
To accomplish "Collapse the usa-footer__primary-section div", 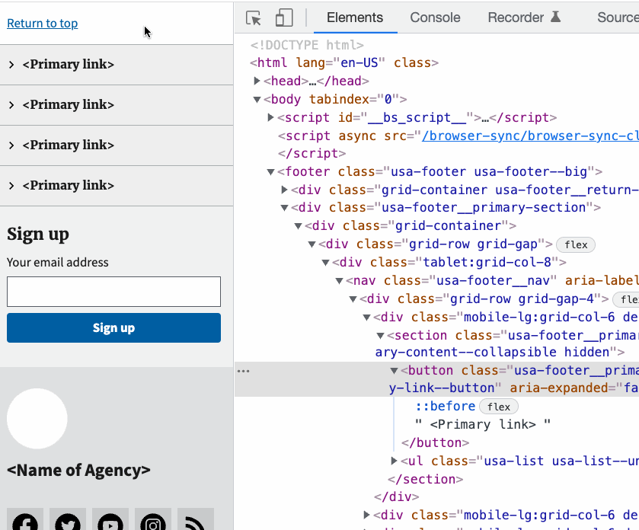I will coord(284,208).
